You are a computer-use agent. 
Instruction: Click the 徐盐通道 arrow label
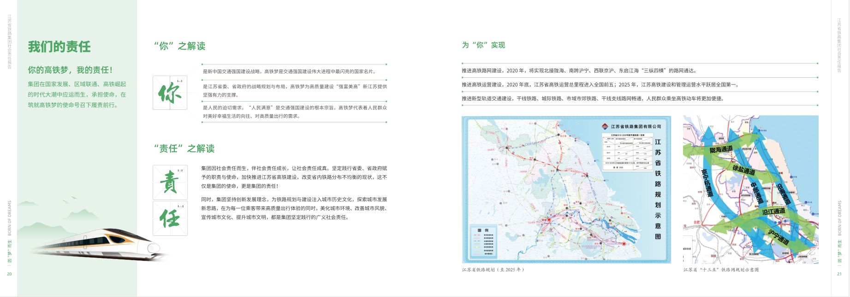[743, 170]
